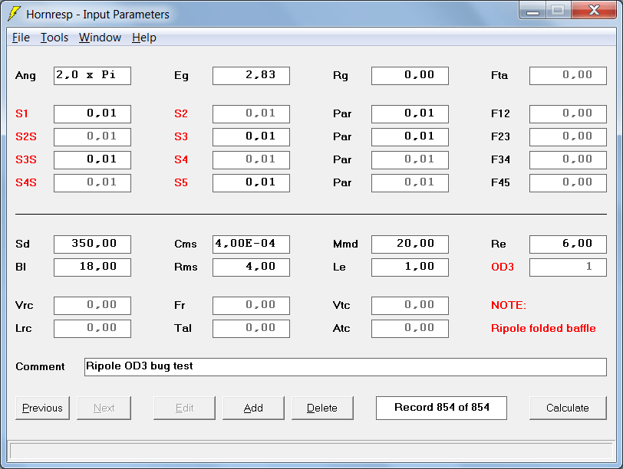Image resolution: width=623 pixels, height=469 pixels.
Task: Open the File menu
Action: click(x=21, y=38)
